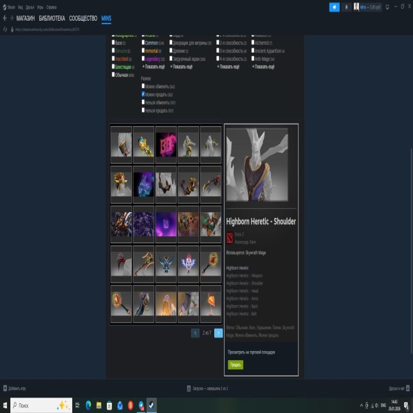The height and width of the screenshot is (413, 413).
Task: Tick the Immortal quality checkbox
Action: coord(143,51)
